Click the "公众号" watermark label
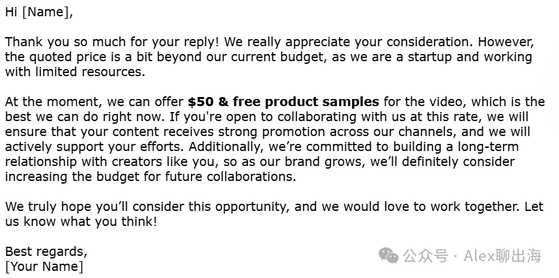Image resolution: width=559 pixels, height=278 pixels. coord(425,256)
